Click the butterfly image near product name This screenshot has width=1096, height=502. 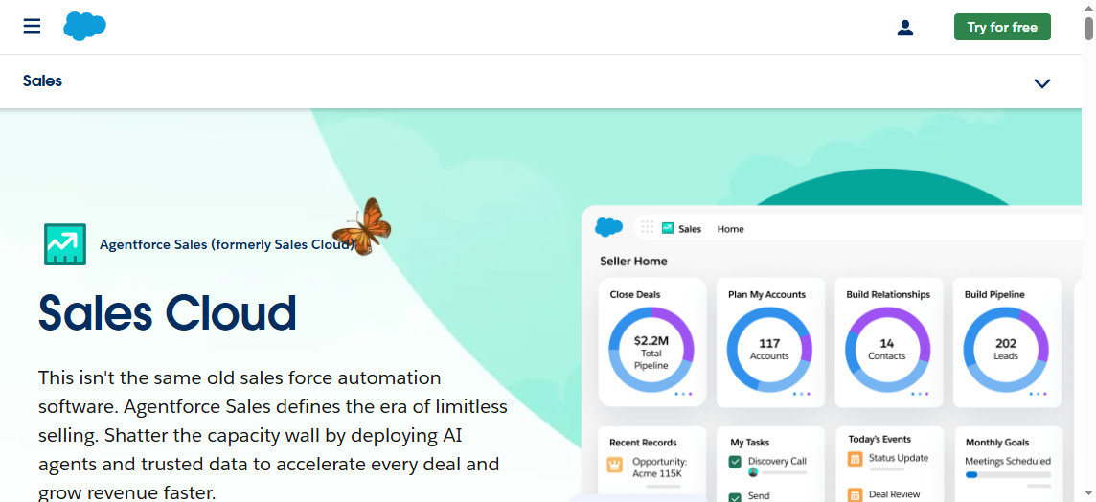362,226
